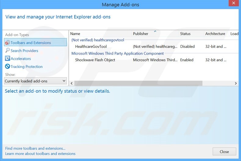Click the Search Providers magnifier icon
Viewport: 241px width, 161px height.
tap(8, 51)
